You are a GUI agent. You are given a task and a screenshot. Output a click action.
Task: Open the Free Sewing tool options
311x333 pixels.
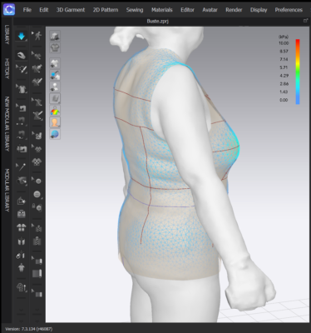[x=22, y=135]
